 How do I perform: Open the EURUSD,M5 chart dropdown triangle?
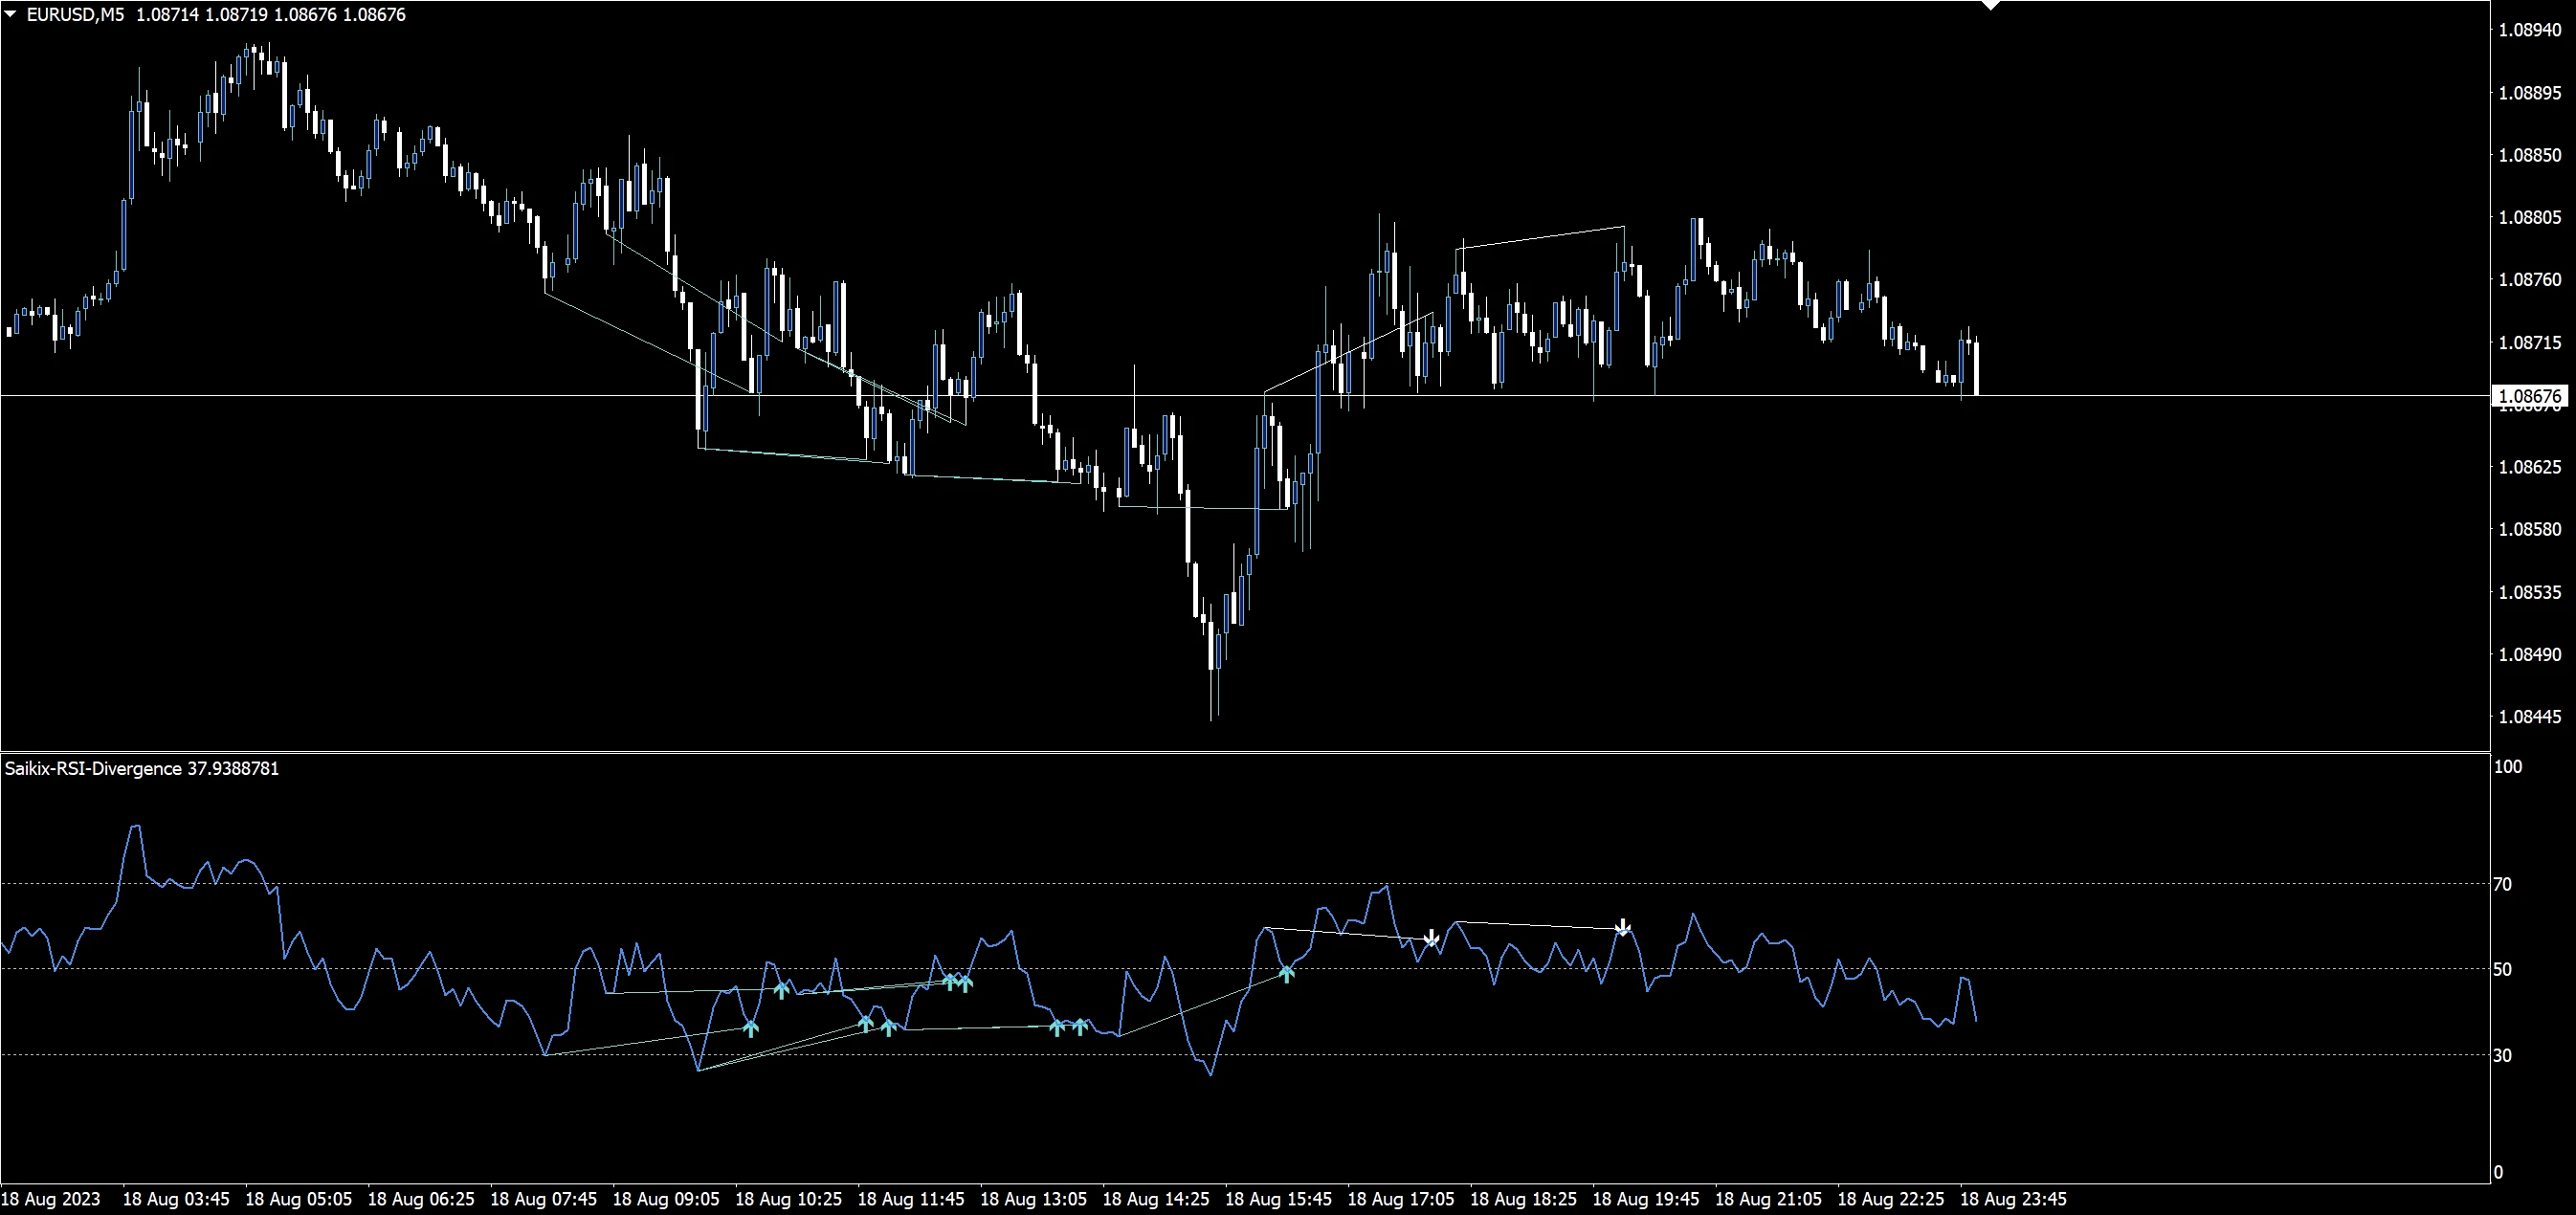coord(10,14)
